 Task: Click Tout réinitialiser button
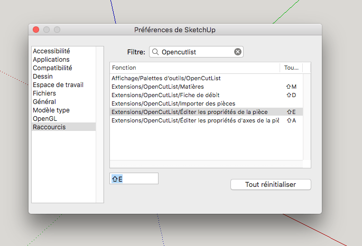pos(271,184)
